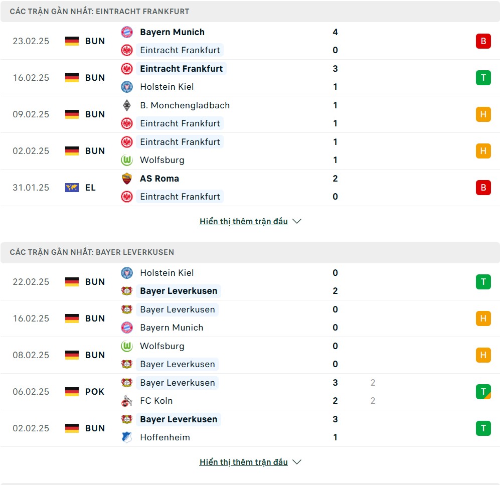Click green T result badge for FC Koln match

pos(483,392)
